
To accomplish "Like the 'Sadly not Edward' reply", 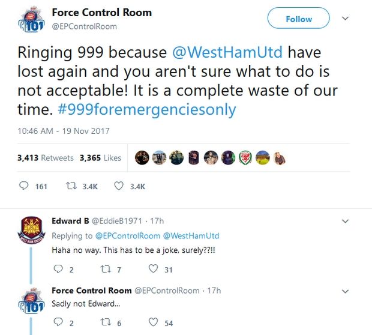I will point(154,323).
